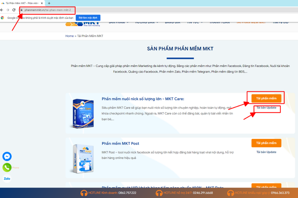
Task: Close the Tải Phần Mềm MKT tab
Action: click(42, 3)
